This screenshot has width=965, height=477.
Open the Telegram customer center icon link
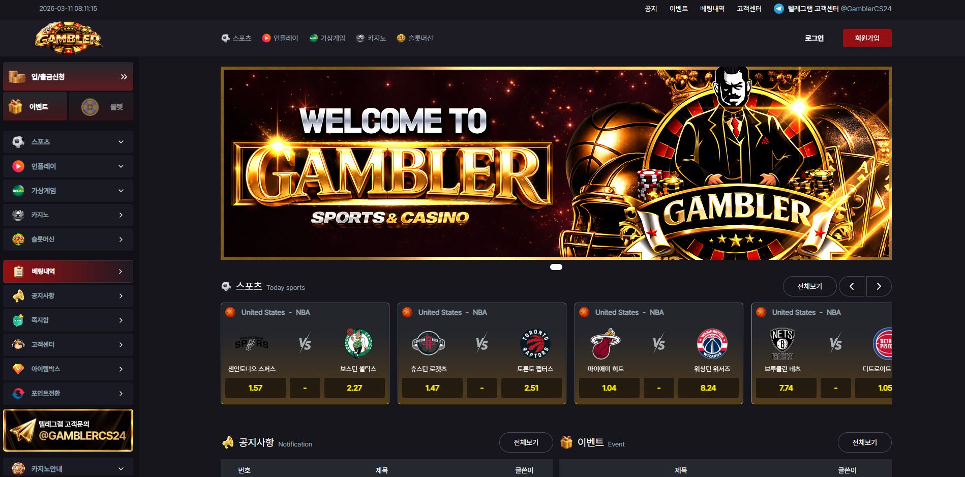point(778,9)
